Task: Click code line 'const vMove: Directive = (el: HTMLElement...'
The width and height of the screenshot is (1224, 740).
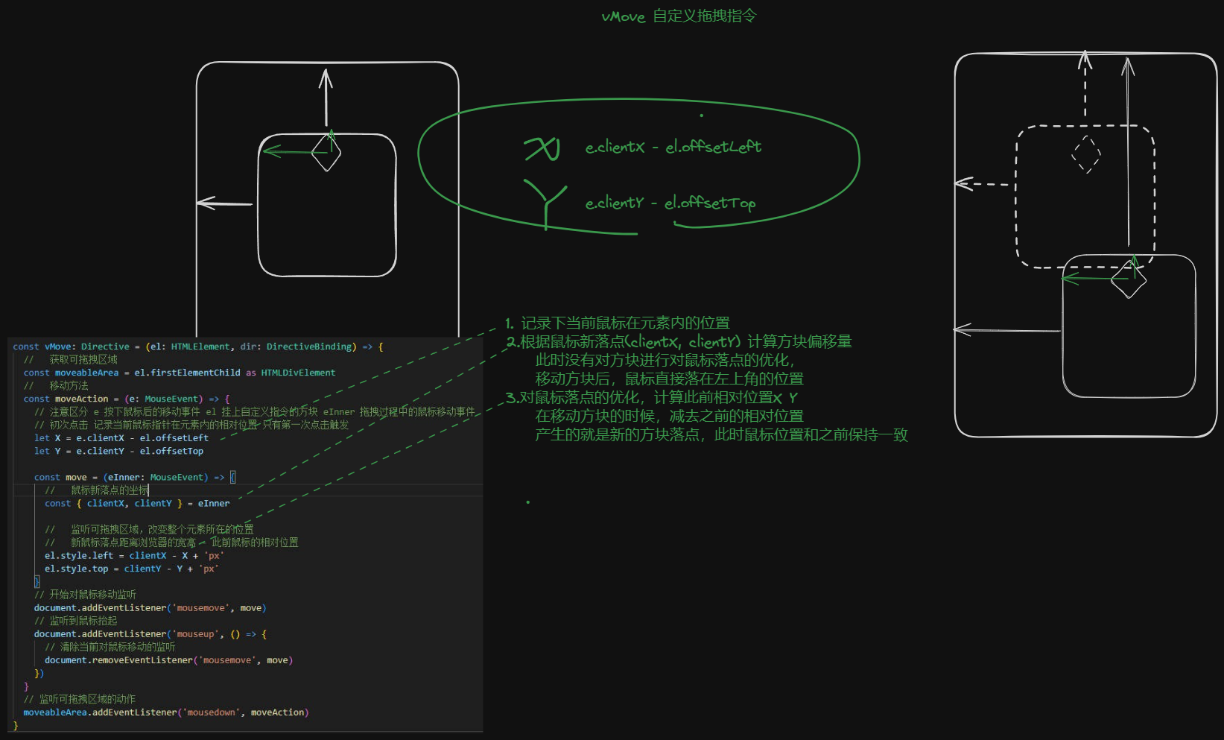Action: [x=198, y=347]
